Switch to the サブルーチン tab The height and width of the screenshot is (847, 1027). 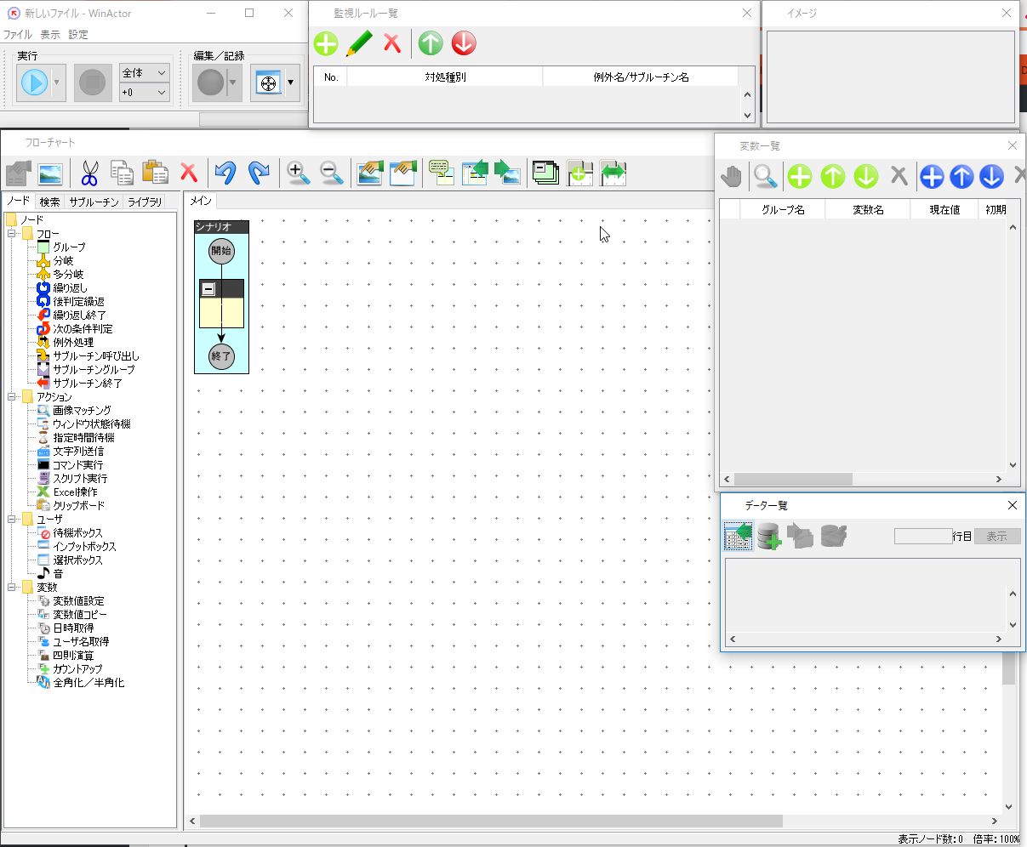94,202
